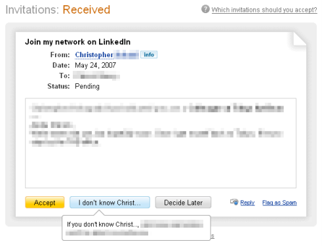Select the "Join my network on LinkedIn" subject

(77, 42)
